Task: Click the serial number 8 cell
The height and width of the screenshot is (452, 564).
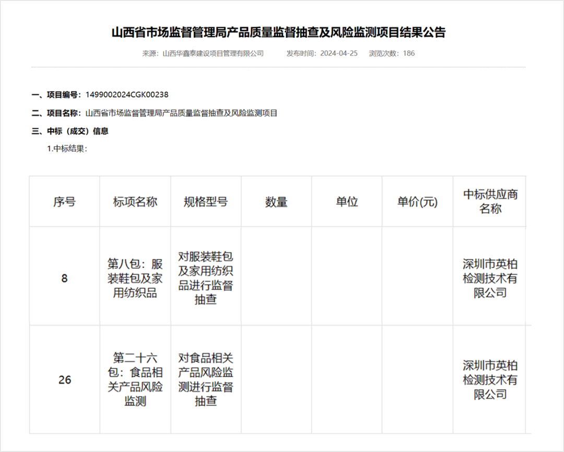Action: tap(64, 278)
